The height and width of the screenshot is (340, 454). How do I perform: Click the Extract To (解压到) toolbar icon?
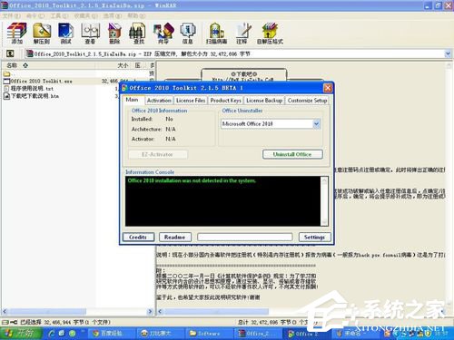click(42, 33)
